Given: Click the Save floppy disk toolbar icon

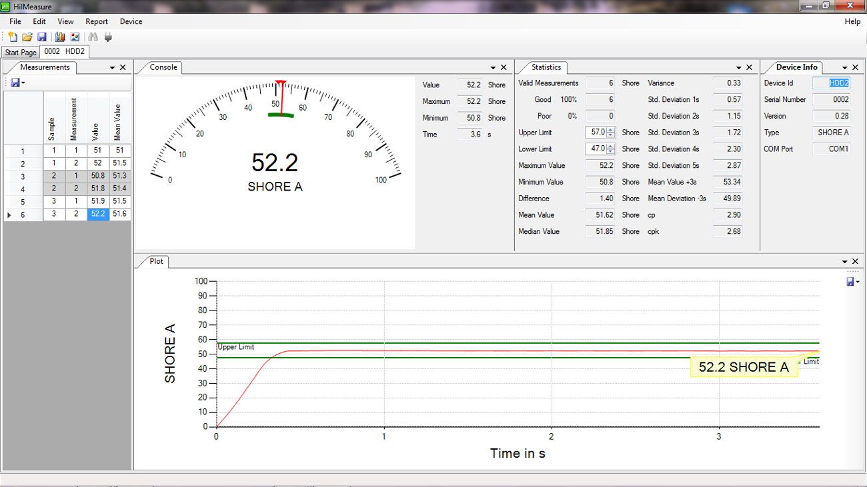Looking at the screenshot, I should [x=41, y=37].
